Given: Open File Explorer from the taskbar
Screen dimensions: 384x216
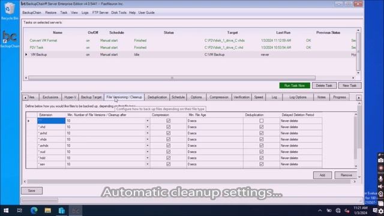Looking at the screenshot, I should [x=48, y=211].
